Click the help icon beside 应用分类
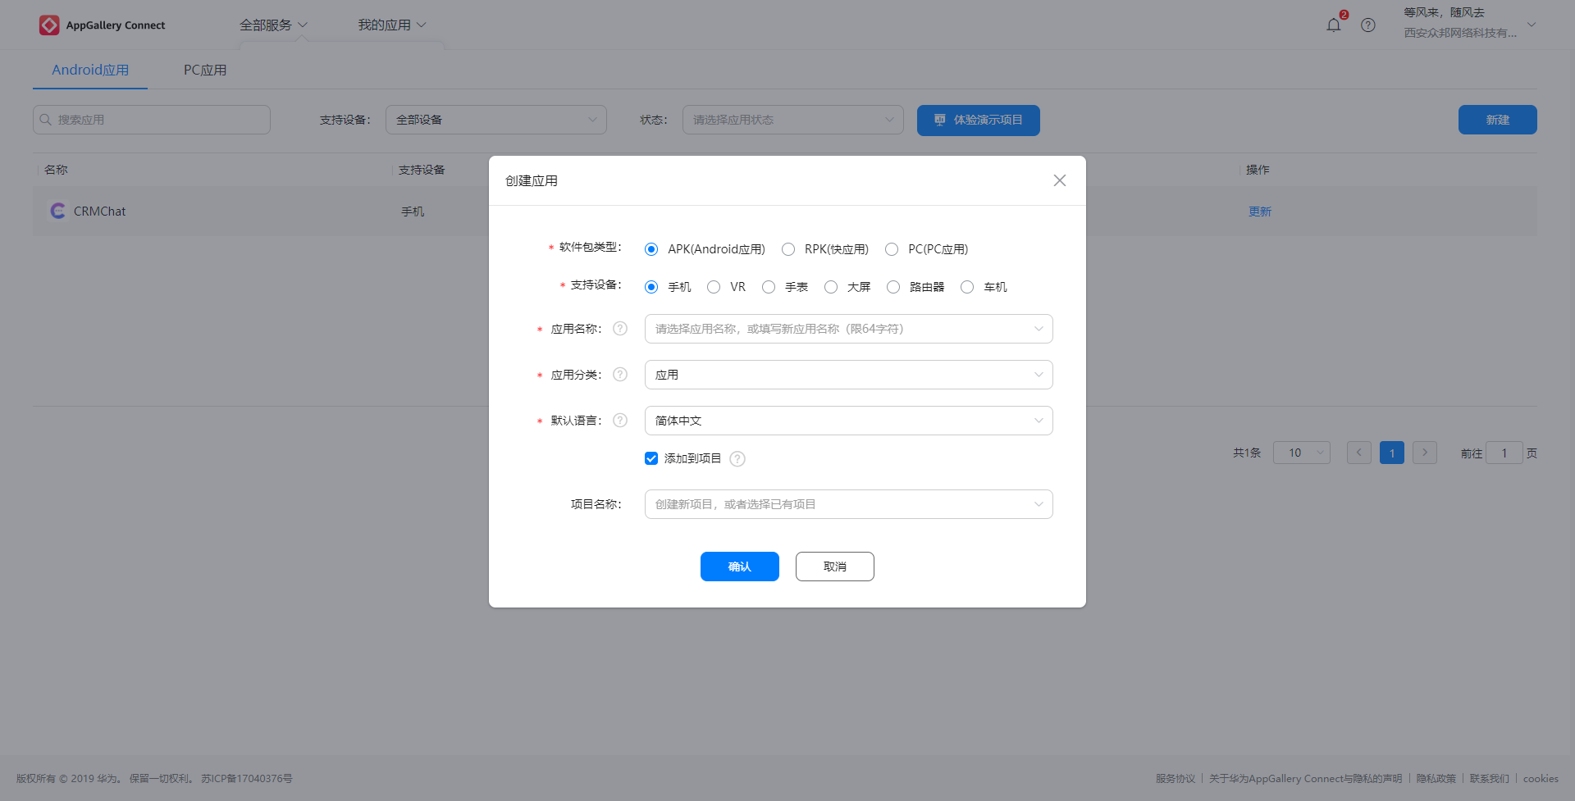The image size is (1575, 801). pos(620,374)
